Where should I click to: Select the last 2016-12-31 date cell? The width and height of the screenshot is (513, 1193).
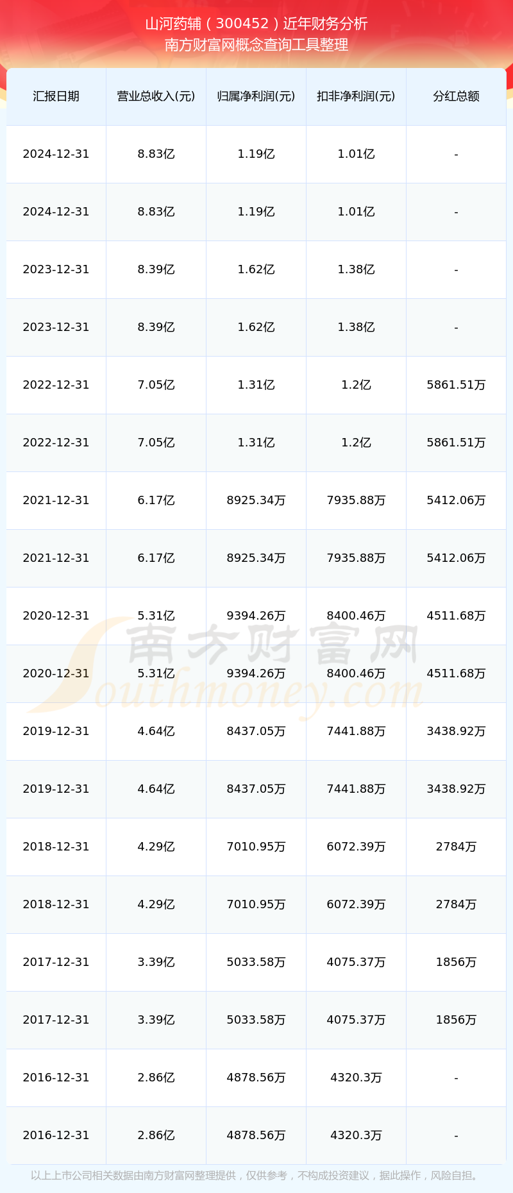[x=56, y=1135]
